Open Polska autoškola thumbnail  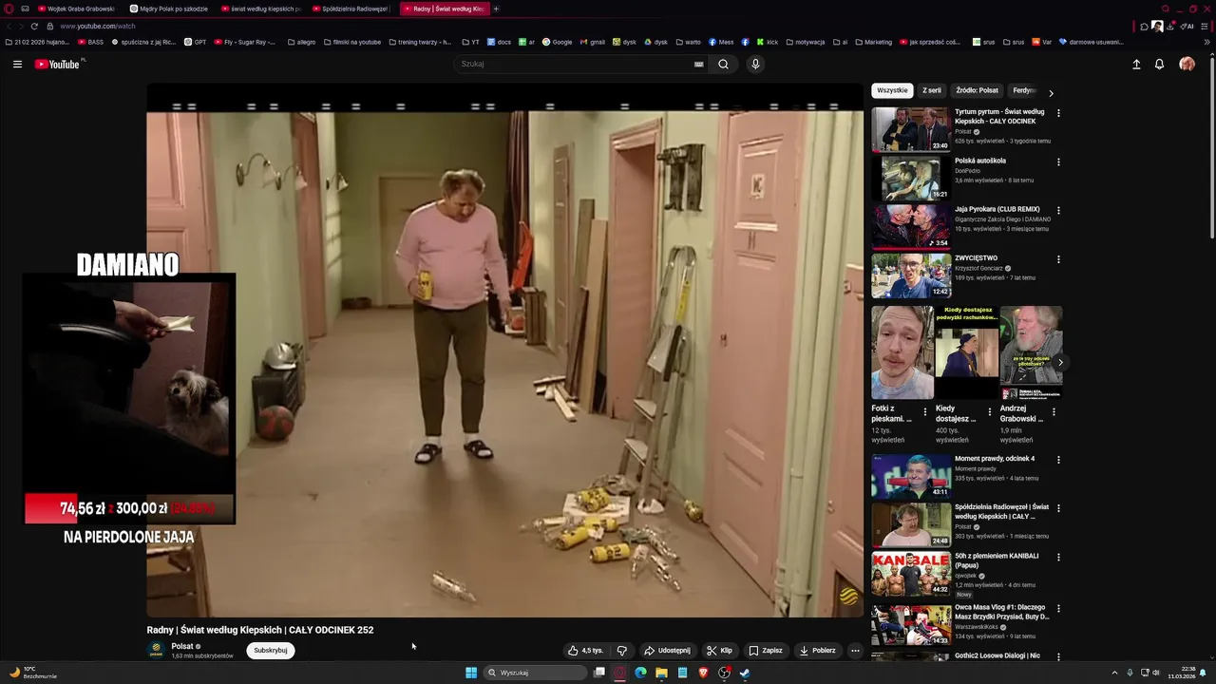click(x=911, y=178)
